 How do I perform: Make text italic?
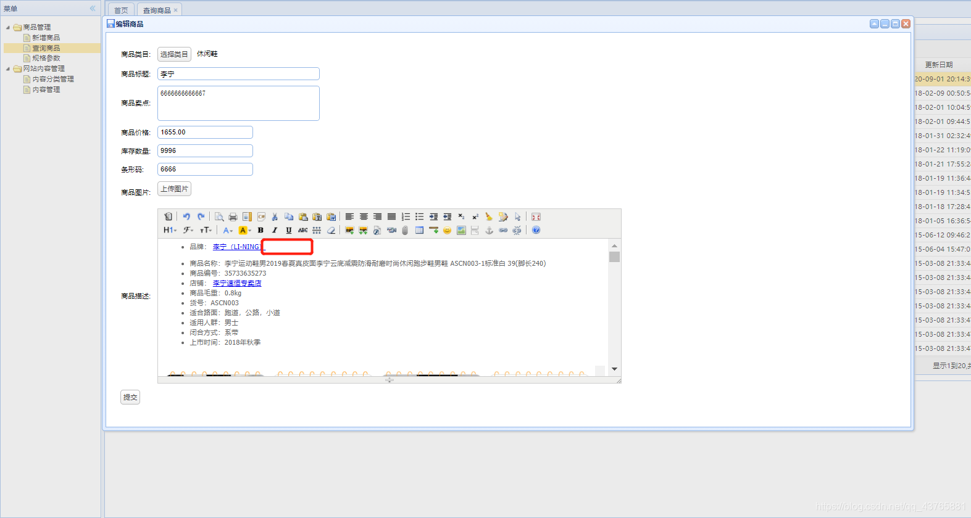tap(275, 230)
